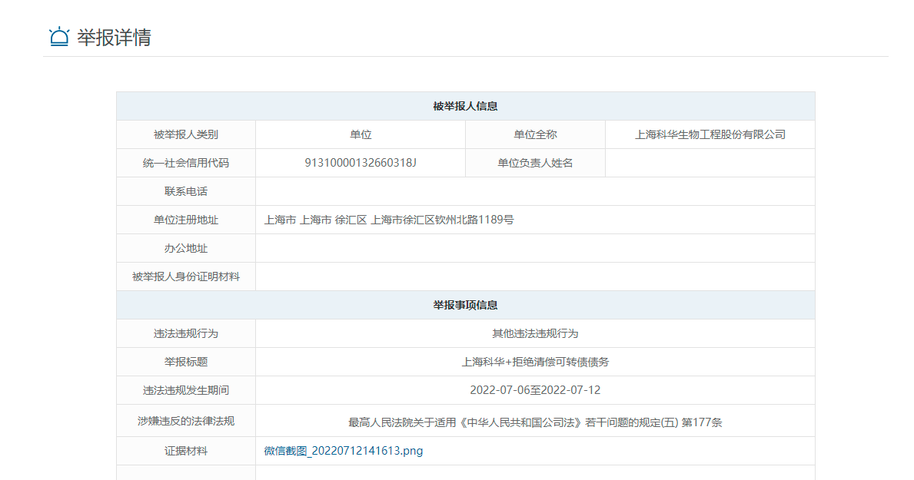Select the 单位 value cell
Screen dimensions: 914x480
(x=361, y=134)
